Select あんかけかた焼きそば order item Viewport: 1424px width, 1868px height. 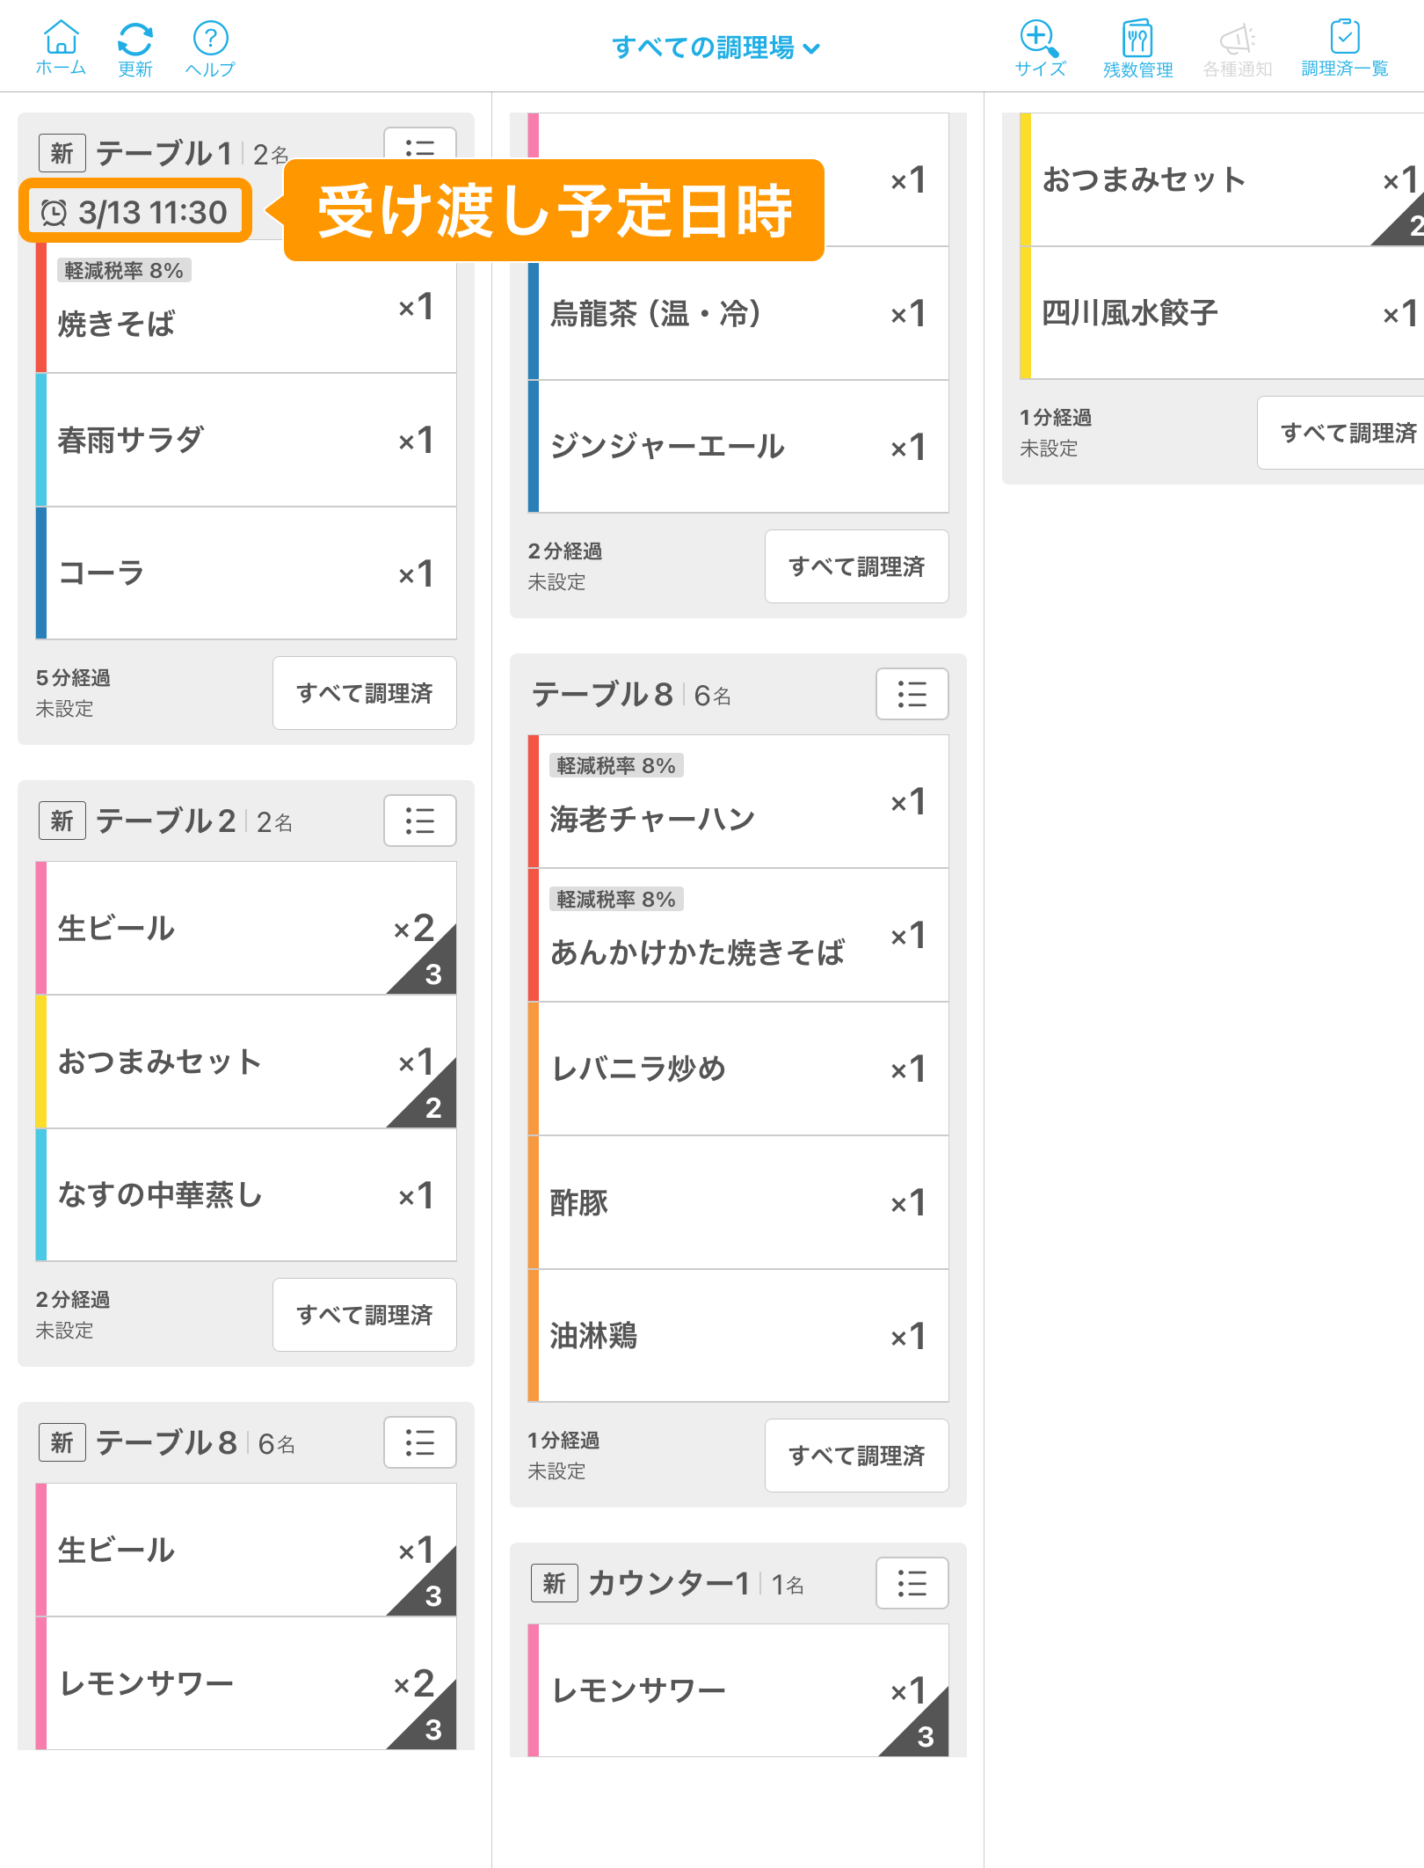coord(738,935)
